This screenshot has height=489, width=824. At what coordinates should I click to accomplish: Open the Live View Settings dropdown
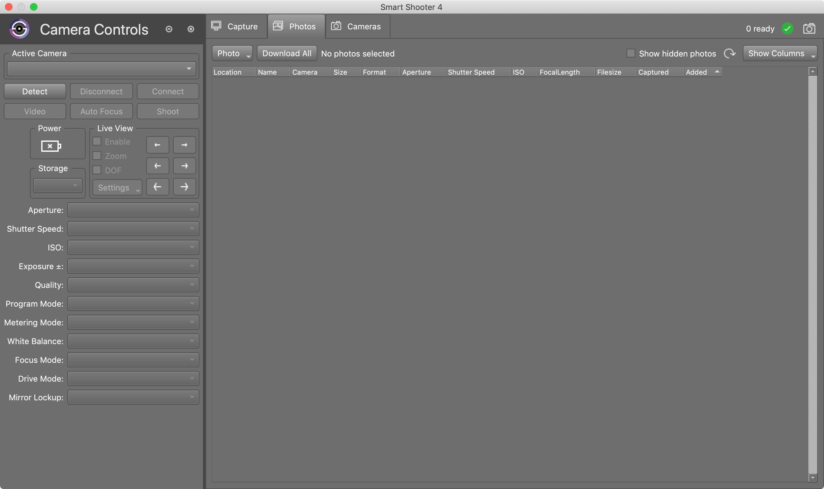(117, 187)
